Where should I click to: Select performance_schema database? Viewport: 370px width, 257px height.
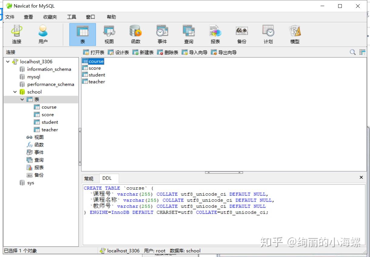click(51, 84)
